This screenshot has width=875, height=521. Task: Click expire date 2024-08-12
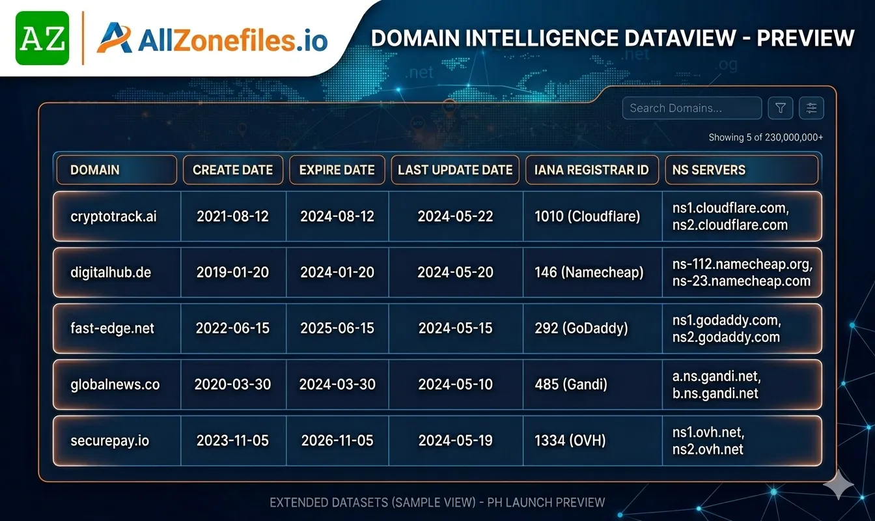337,216
